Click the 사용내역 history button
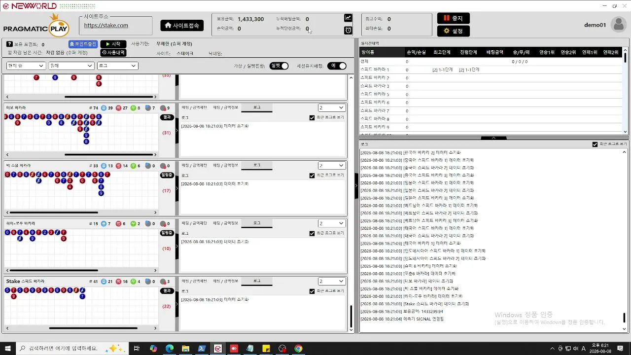631x355 pixels. coord(113,52)
